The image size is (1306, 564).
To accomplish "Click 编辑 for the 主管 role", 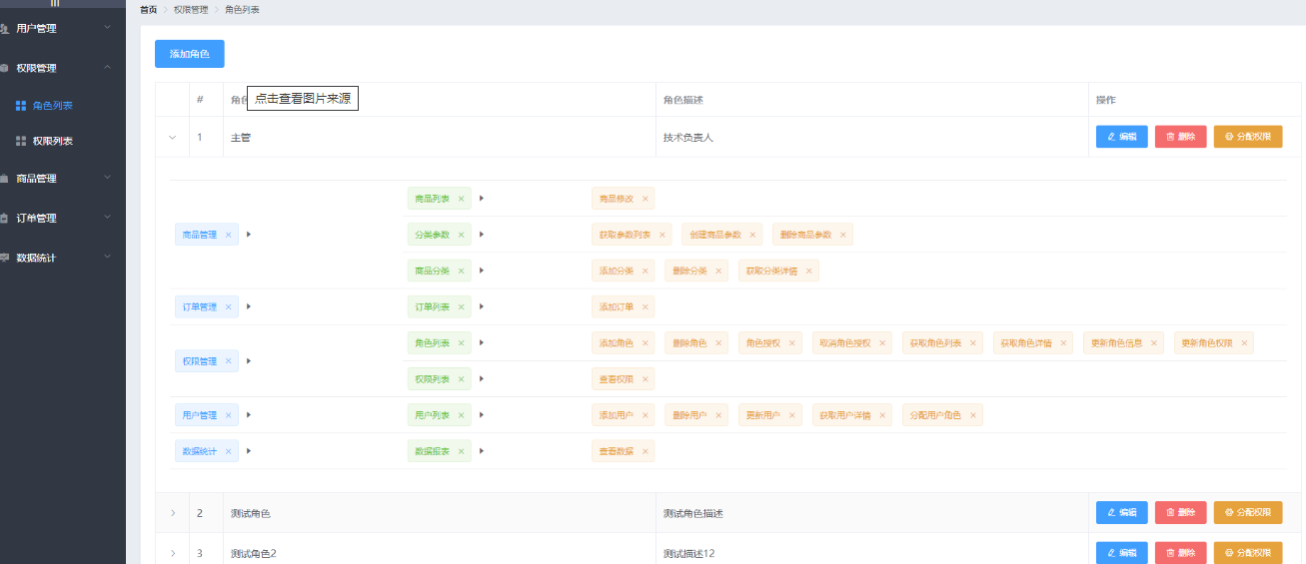I will [x=1121, y=137].
